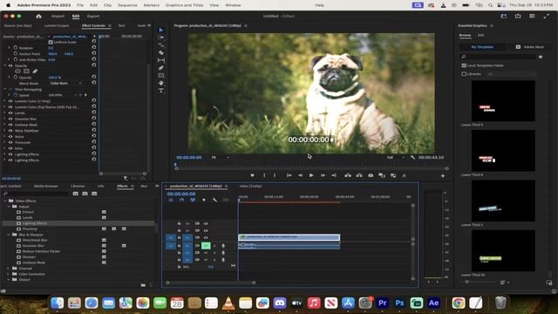Collapse the Adjust effects folder

point(9,207)
